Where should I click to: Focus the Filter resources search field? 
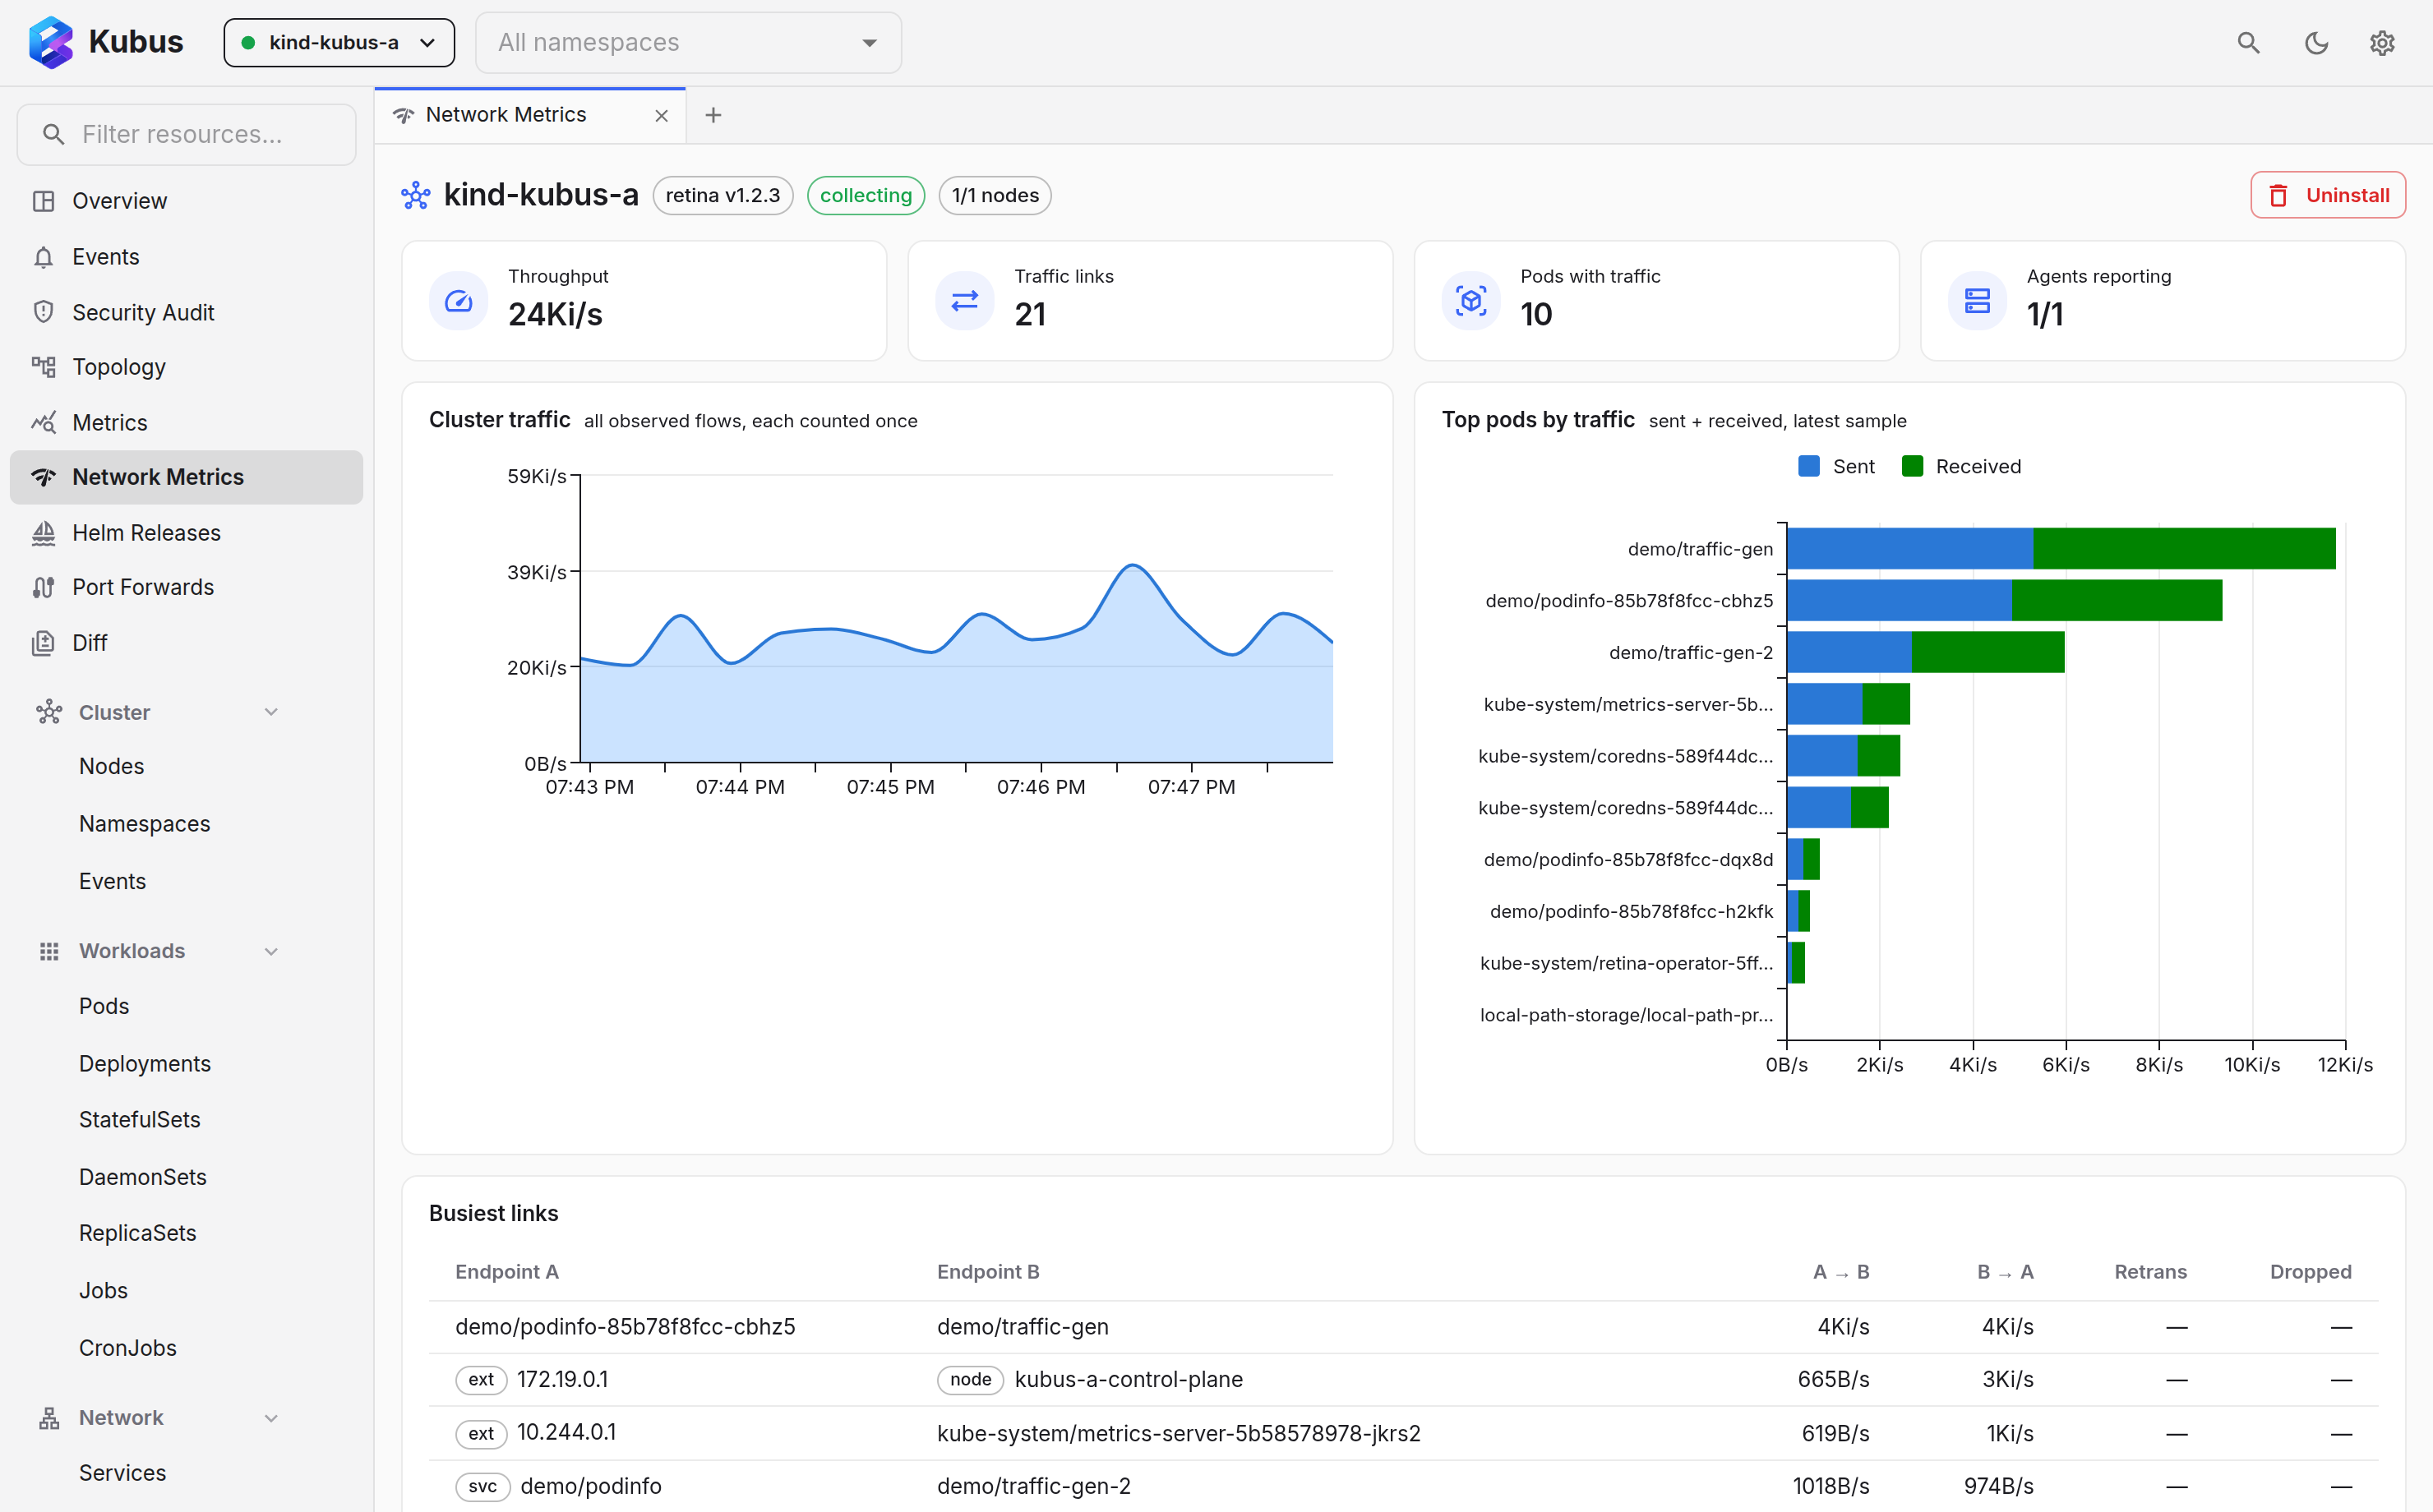[x=187, y=134]
